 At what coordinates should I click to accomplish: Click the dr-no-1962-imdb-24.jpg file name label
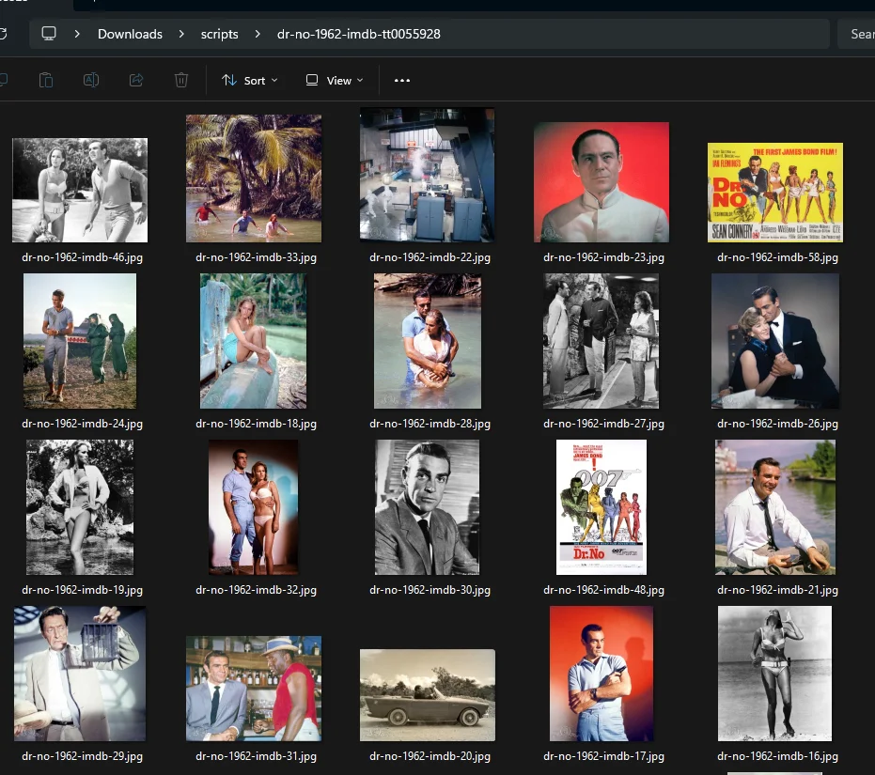(x=82, y=424)
